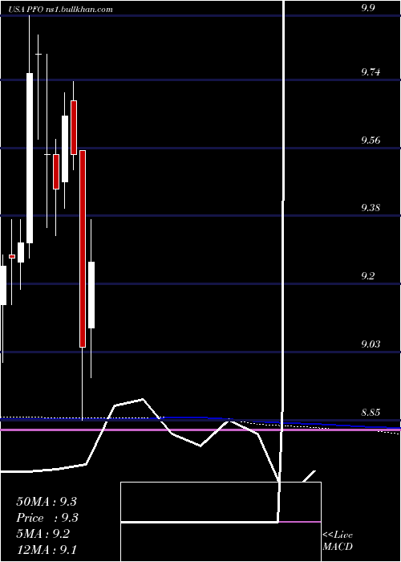The width and height of the screenshot is (401, 562).
Task: Click the 8.85 price axis label
Action: click(371, 413)
